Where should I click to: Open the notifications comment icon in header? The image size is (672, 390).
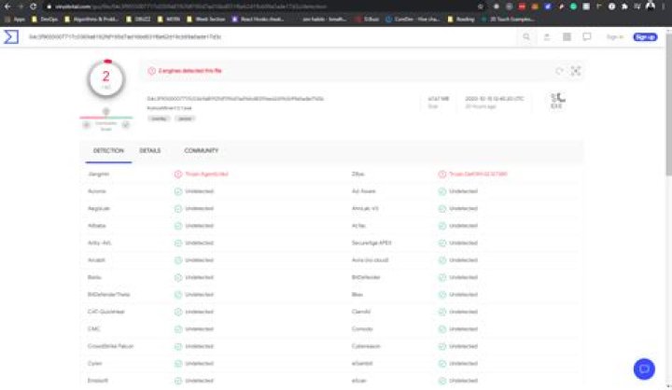coord(586,37)
